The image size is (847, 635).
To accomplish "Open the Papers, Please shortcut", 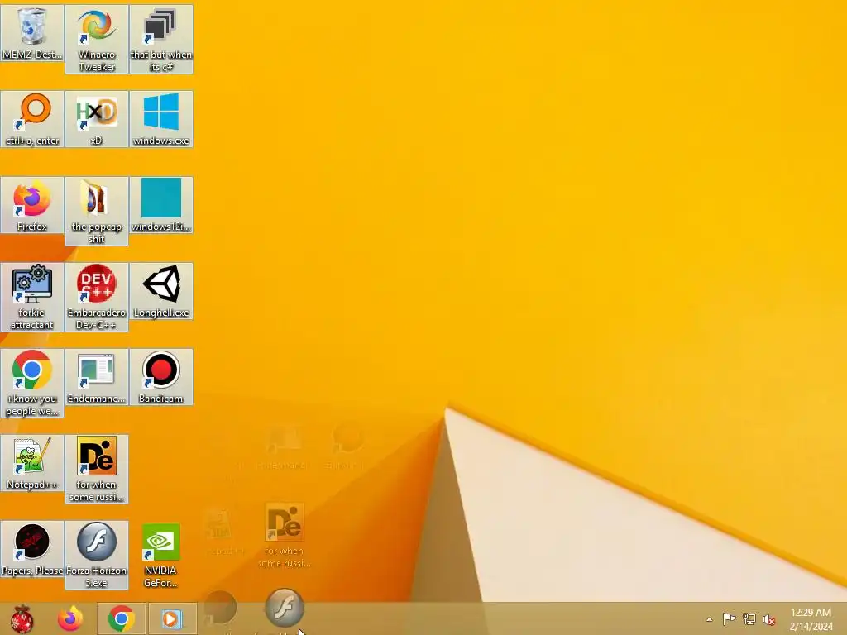I will (32, 549).
